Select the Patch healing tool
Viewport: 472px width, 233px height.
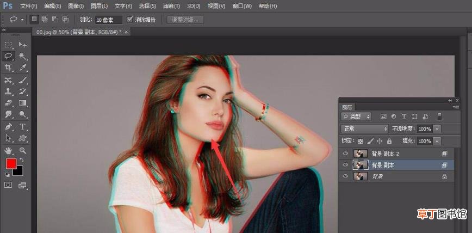(9, 80)
